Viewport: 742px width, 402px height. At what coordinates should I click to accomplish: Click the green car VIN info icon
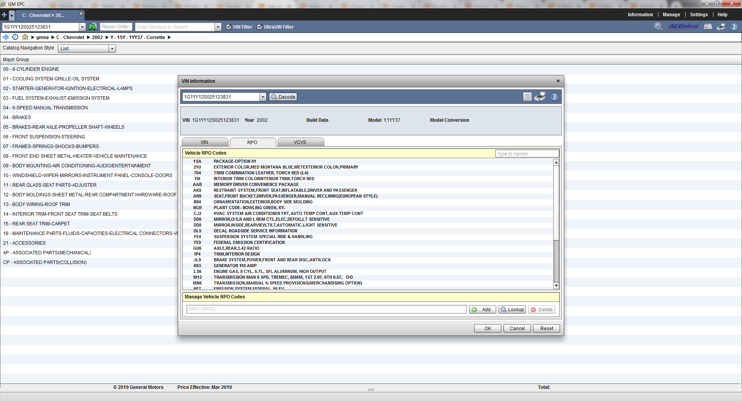[x=92, y=27]
